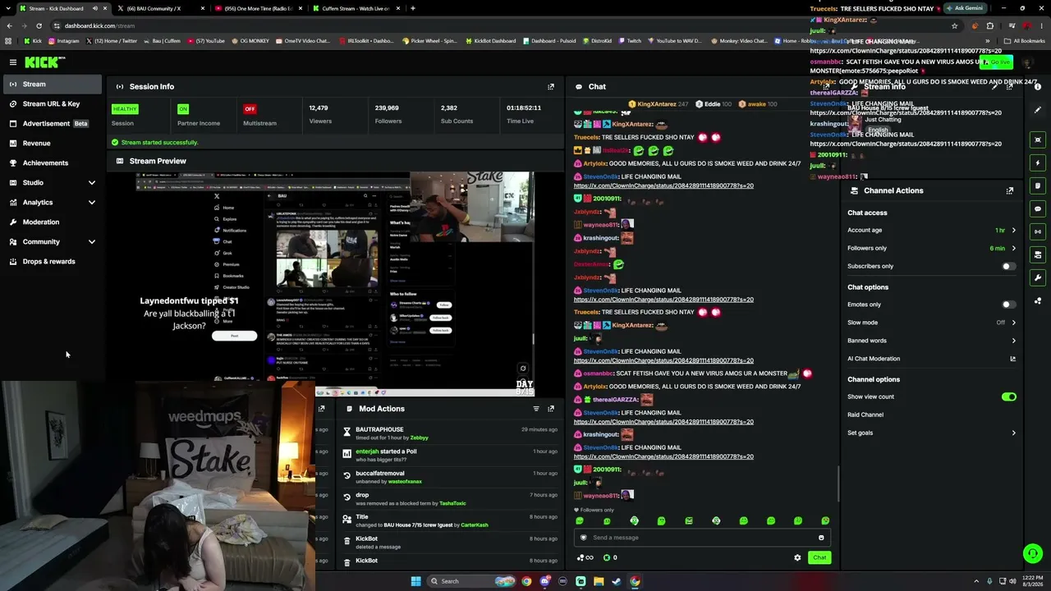
Task: Open Drops & rewards page
Action: click(x=53, y=261)
